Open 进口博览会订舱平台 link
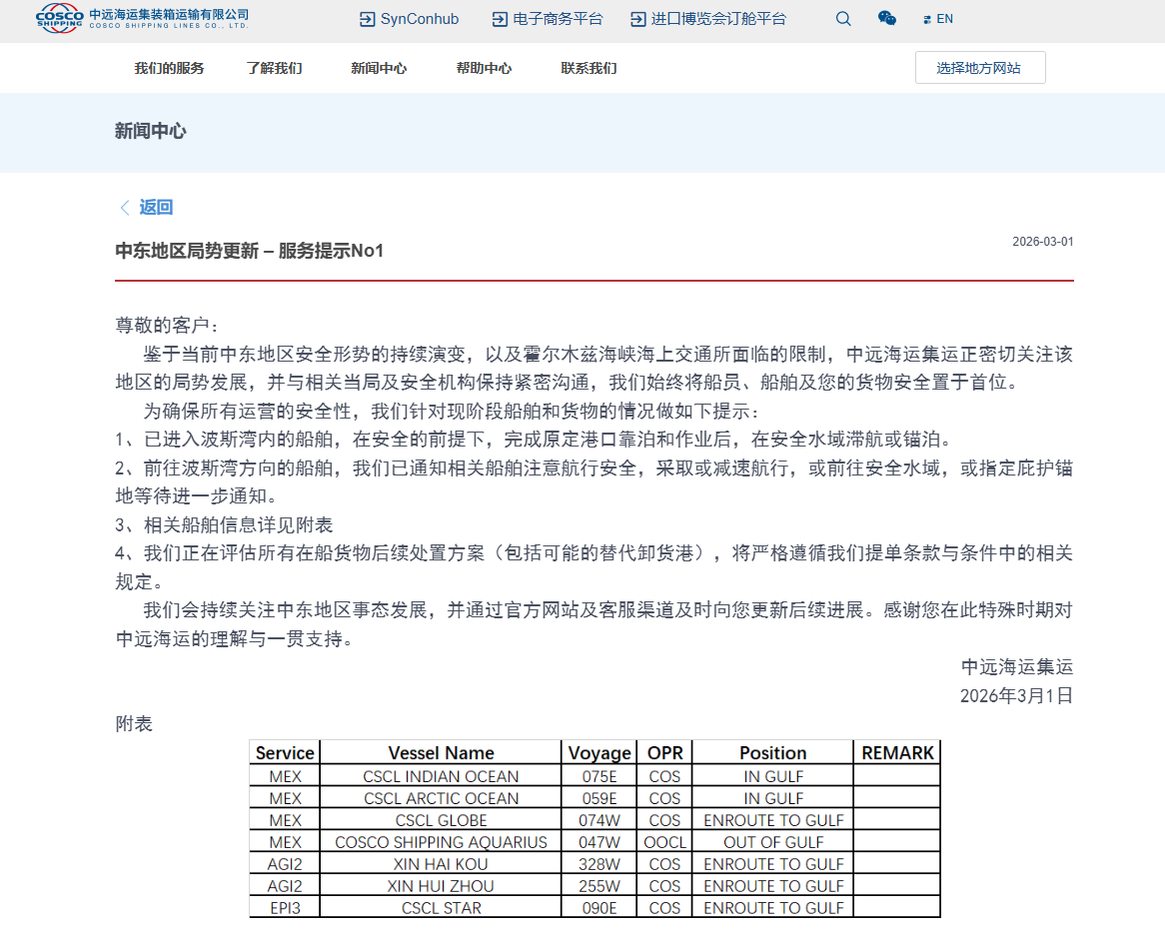The image size is (1165, 938). 717,19
